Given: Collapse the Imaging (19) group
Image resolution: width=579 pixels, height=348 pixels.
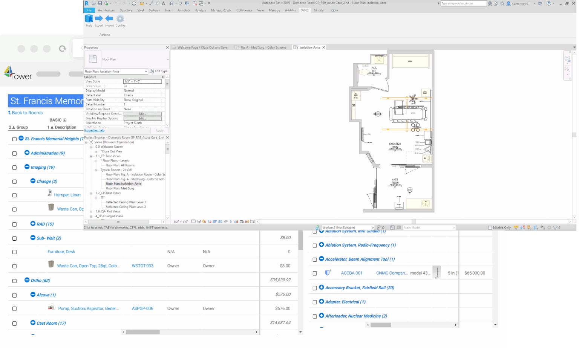Looking at the screenshot, I should pos(27,167).
